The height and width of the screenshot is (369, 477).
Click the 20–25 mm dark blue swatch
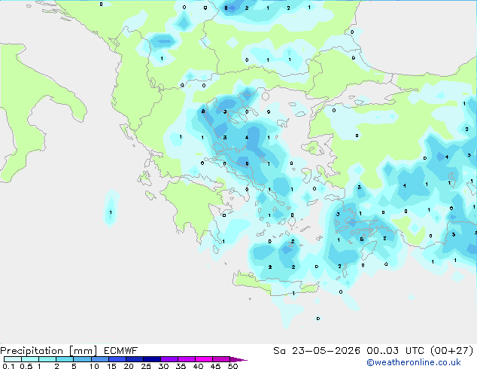pos(134,359)
